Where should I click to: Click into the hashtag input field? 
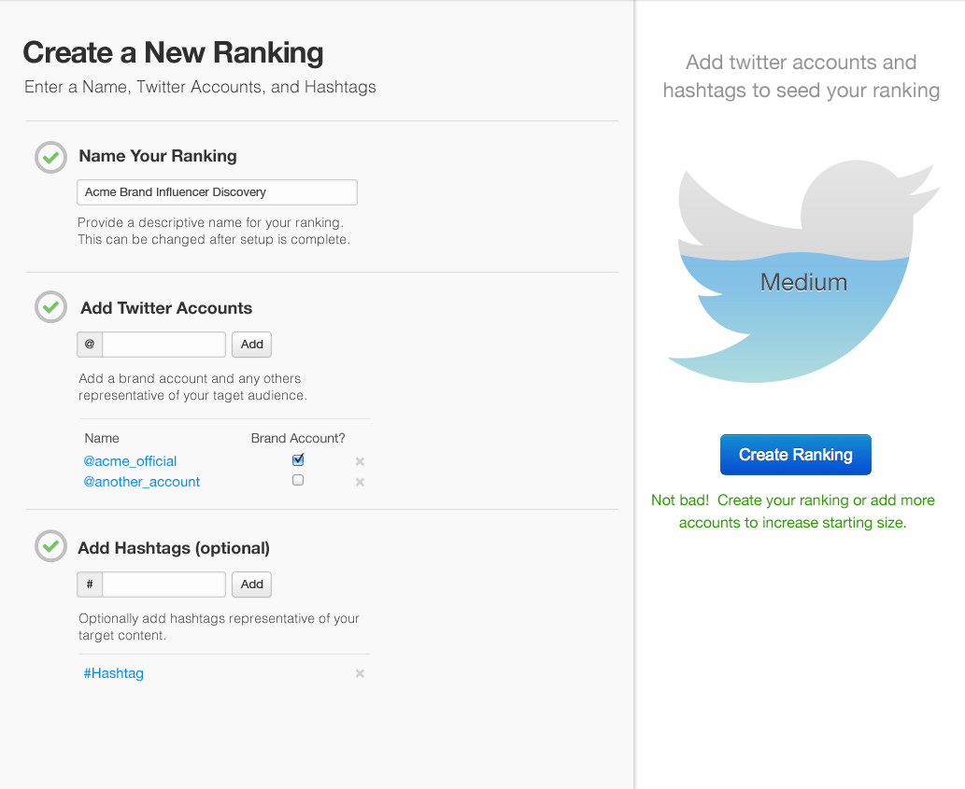pyautogui.click(x=164, y=585)
